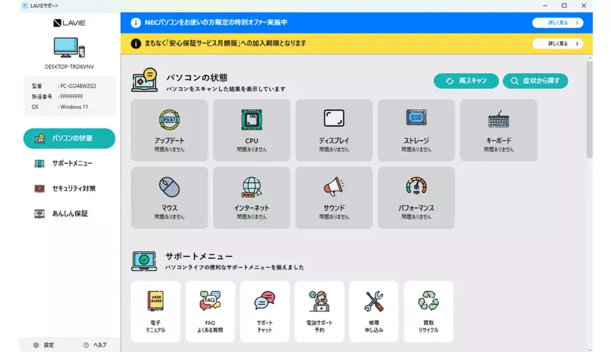The width and height of the screenshot is (611, 352).
Task: Open 修理申し込み repair request
Action: [374, 311]
